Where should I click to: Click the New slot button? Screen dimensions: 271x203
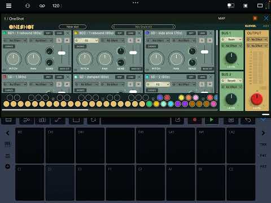[72, 27]
